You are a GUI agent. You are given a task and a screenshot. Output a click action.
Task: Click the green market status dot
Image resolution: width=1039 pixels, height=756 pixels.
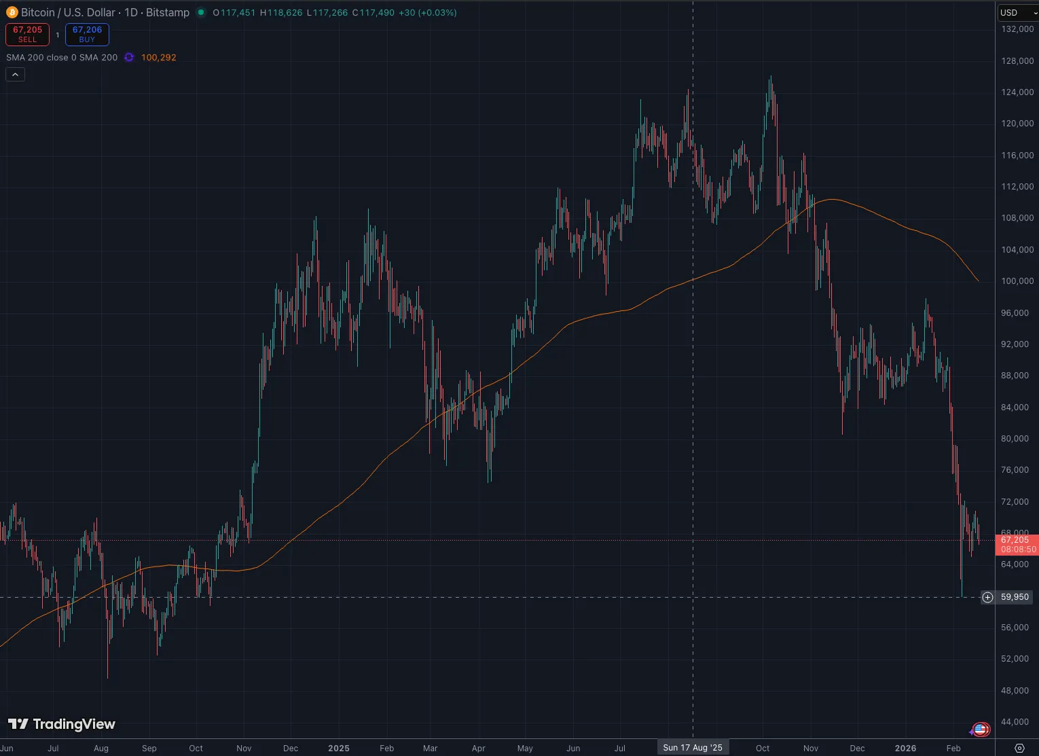(201, 12)
